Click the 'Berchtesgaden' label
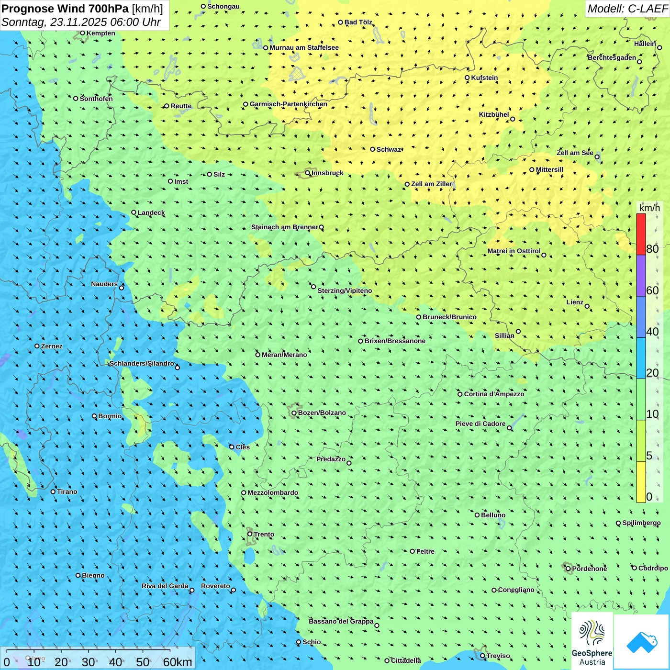Image resolution: width=670 pixels, height=670 pixels. click(x=612, y=57)
